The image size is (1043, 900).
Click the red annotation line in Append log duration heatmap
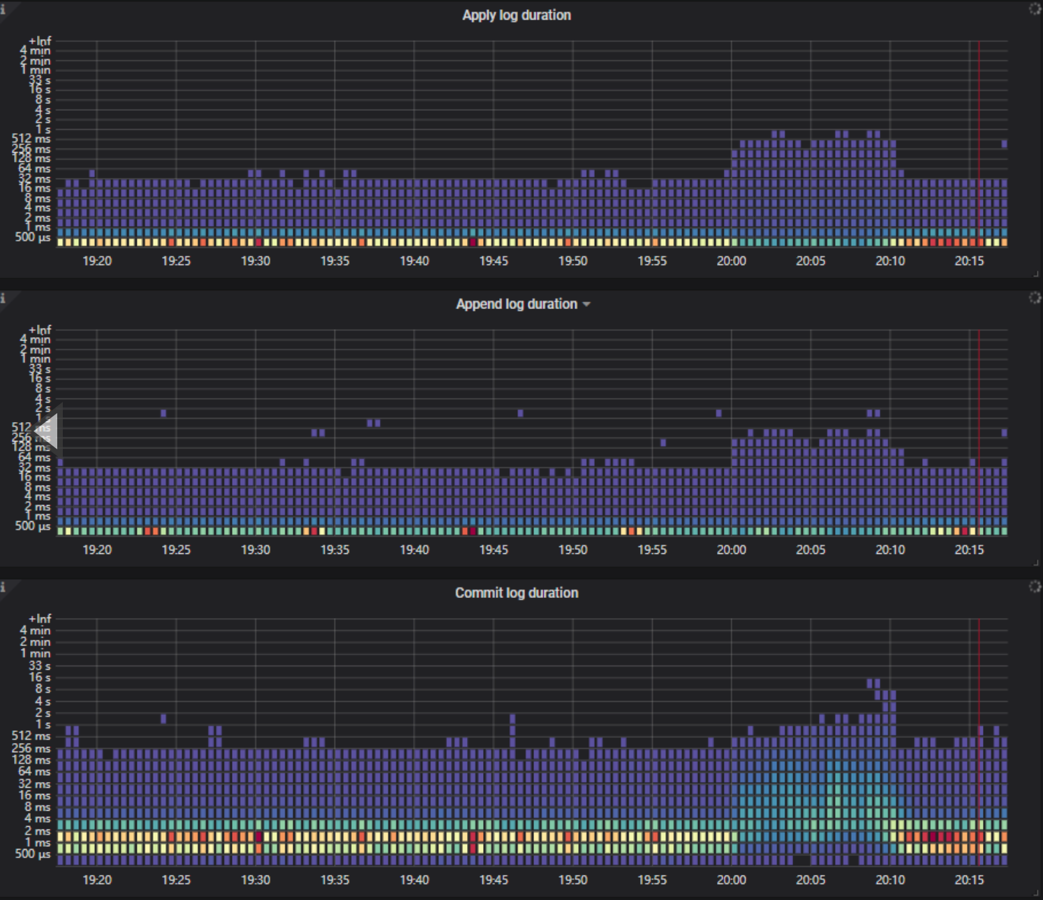(x=979, y=432)
